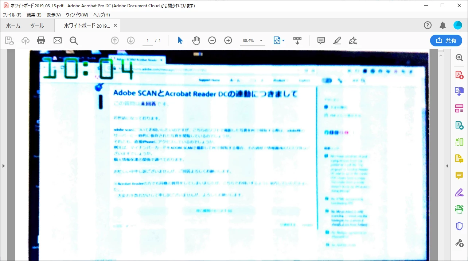The image size is (468, 261).
Task: Open Protect shield tool in right pane
Action: pos(459,226)
